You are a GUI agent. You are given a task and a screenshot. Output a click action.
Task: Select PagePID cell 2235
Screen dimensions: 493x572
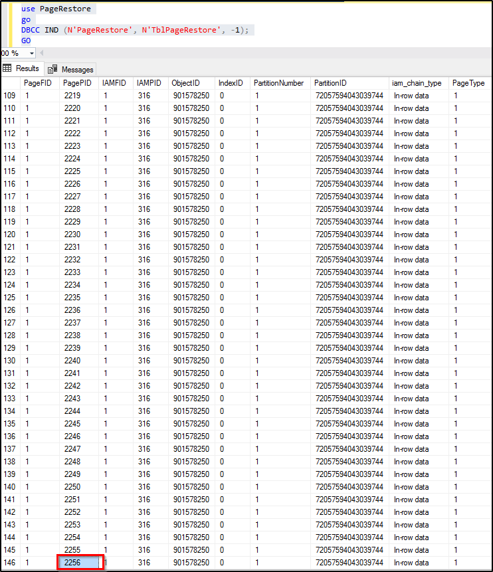79,298
